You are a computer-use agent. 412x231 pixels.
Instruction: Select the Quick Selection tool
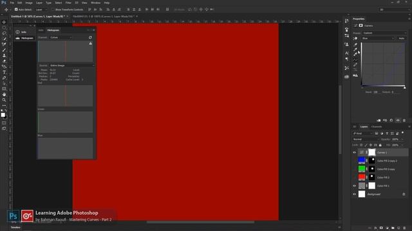pyautogui.click(x=4, y=38)
